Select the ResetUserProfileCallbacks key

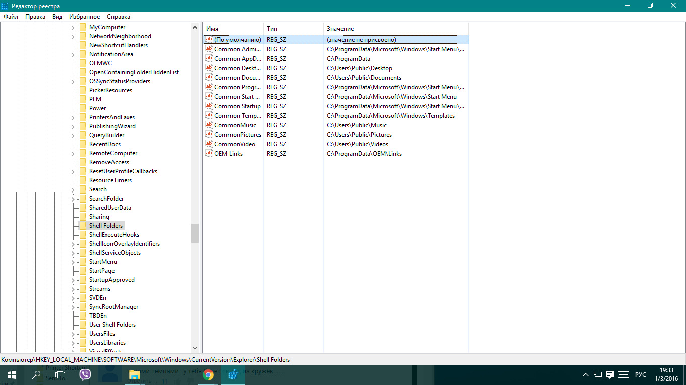click(124, 171)
